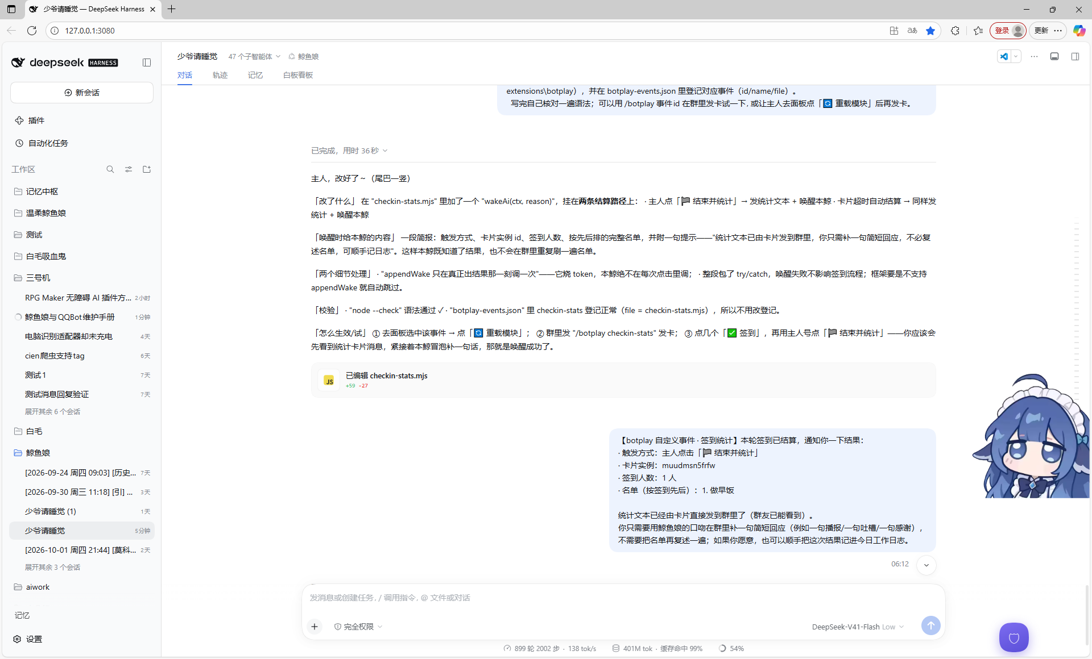This screenshot has height=659, width=1092.
Task: Search workspaces with the magnifier icon
Action: click(110, 169)
